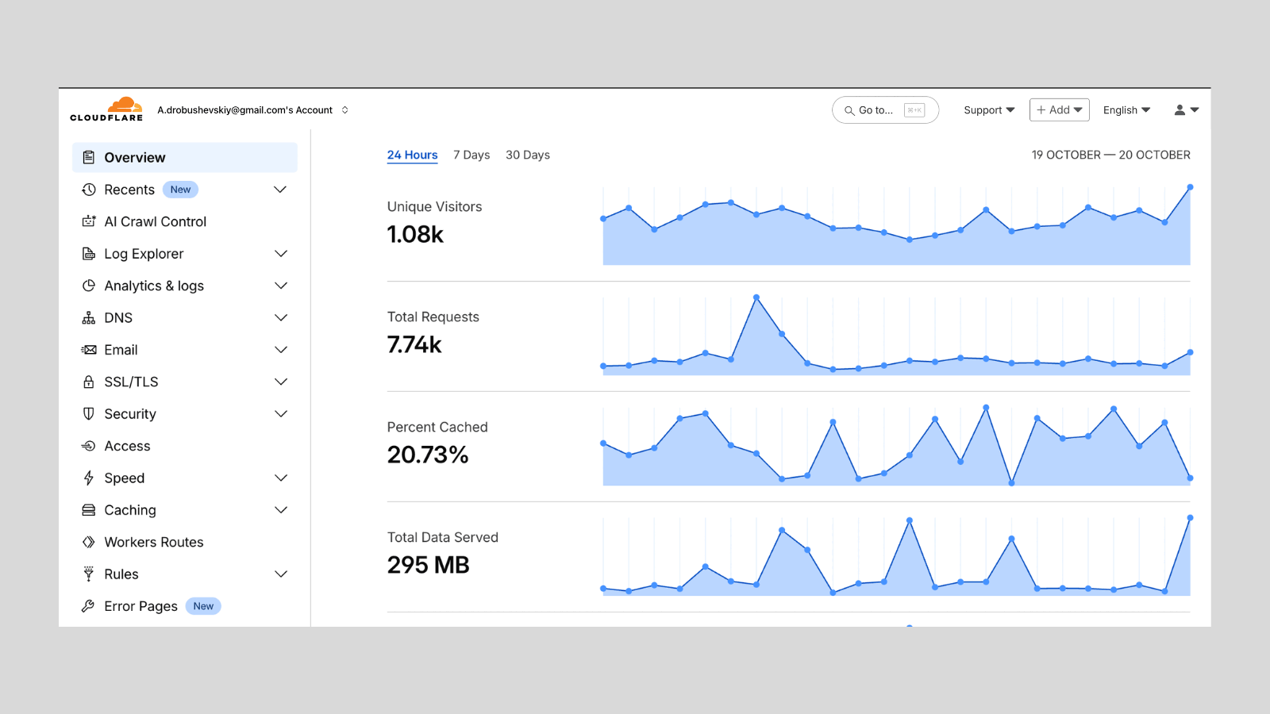Image resolution: width=1270 pixels, height=714 pixels.
Task: Switch to the 30 Days tab
Action: 528,155
